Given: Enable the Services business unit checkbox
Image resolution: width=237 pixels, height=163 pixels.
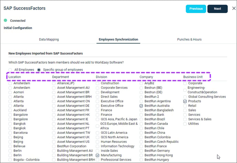Looking at the screenshot, I should pyautogui.click(x=185, y=115).
